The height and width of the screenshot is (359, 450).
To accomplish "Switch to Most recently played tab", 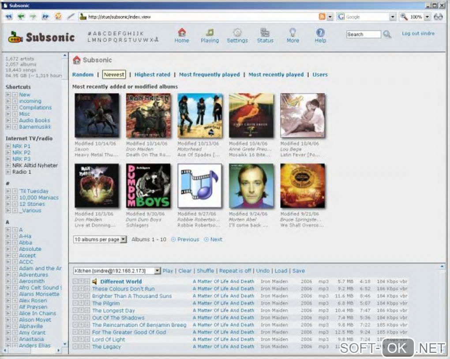I will 276,74.
